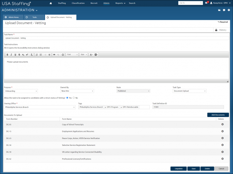Click in the Task Name field

[116, 38]
